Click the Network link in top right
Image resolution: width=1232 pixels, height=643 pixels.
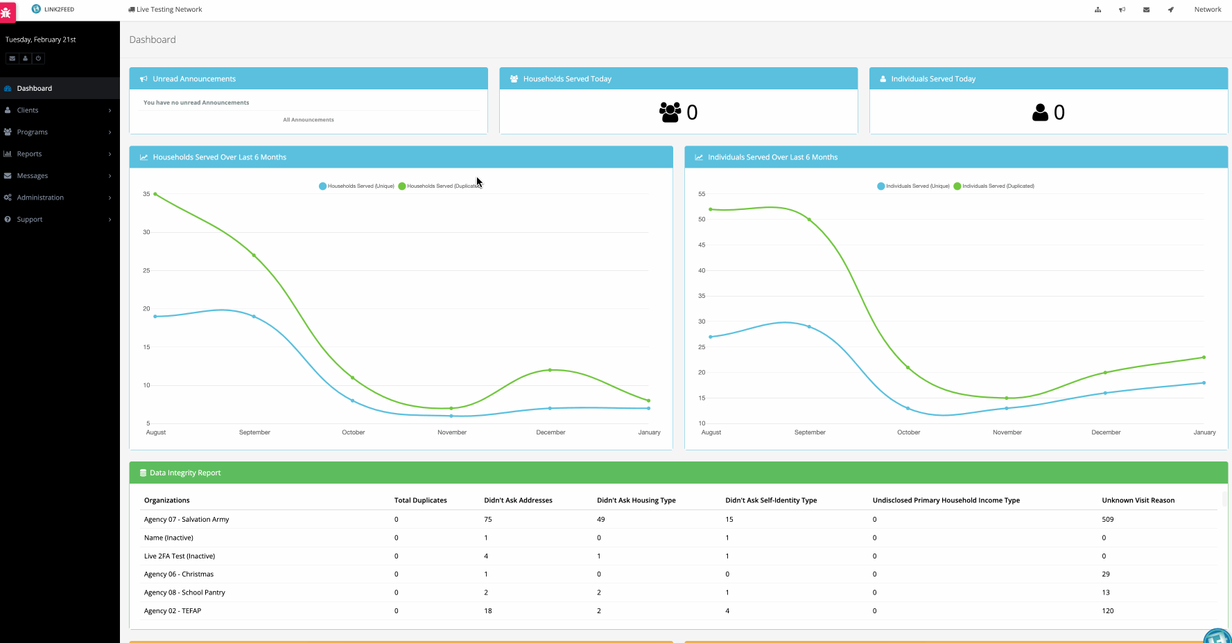[1207, 10]
